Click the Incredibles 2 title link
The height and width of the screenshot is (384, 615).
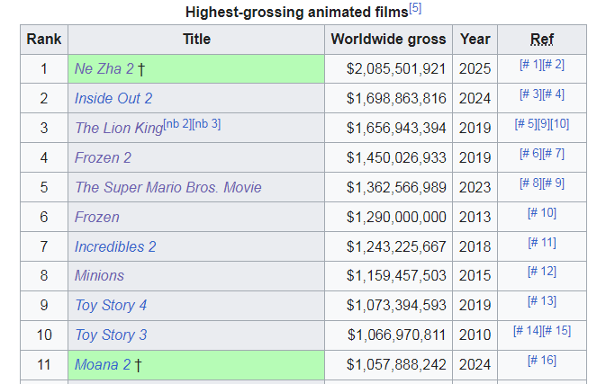coord(115,246)
